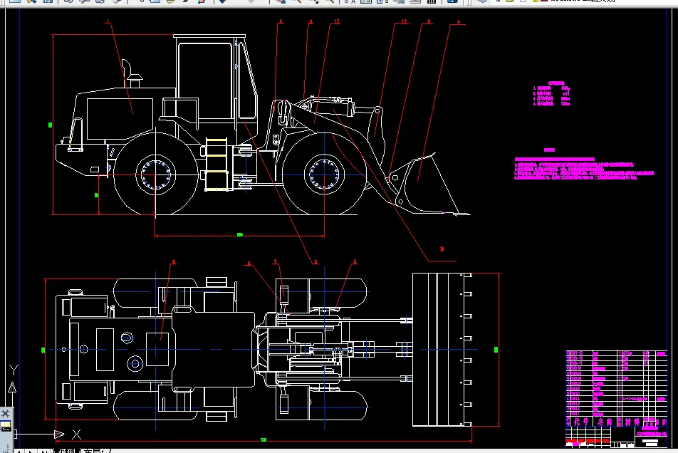The width and height of the screenshot is (678, 453).
Task: Click the UCS Y-axis icon
Action: pos(14,370)
